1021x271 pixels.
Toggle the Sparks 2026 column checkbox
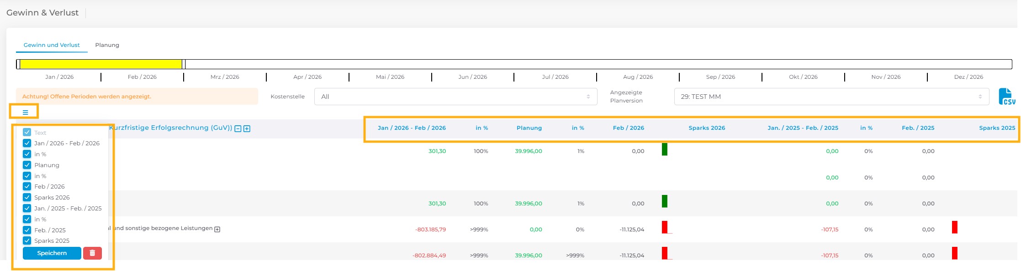click(x=27, y=197)
